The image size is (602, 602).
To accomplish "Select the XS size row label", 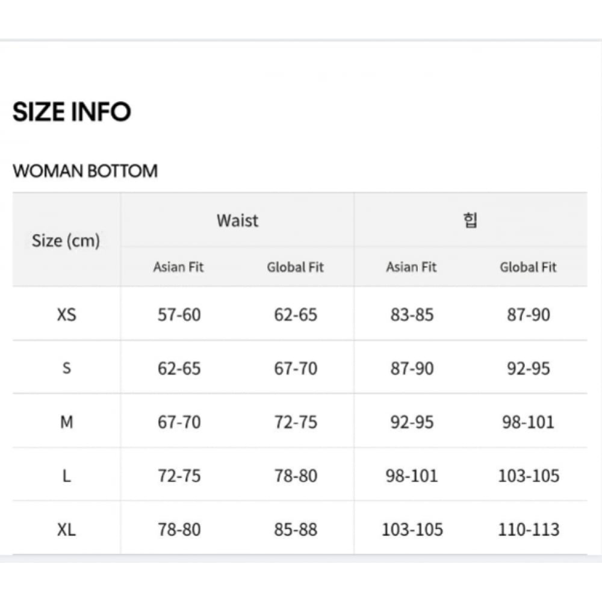I will point(66,314).
